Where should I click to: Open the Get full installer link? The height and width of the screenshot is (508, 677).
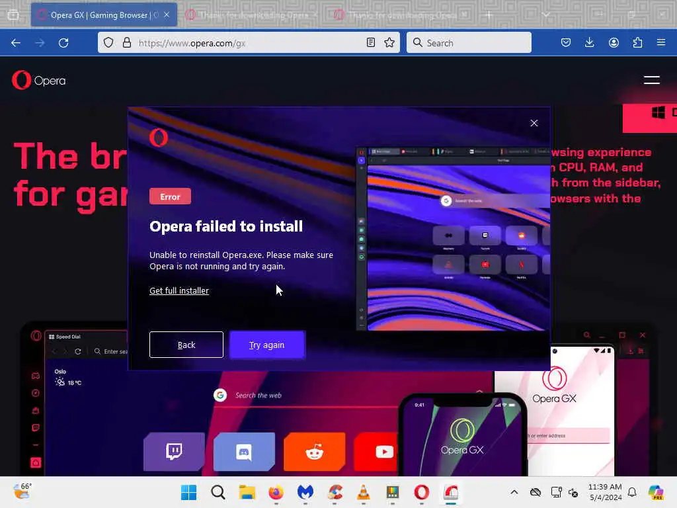pos(179,291)
